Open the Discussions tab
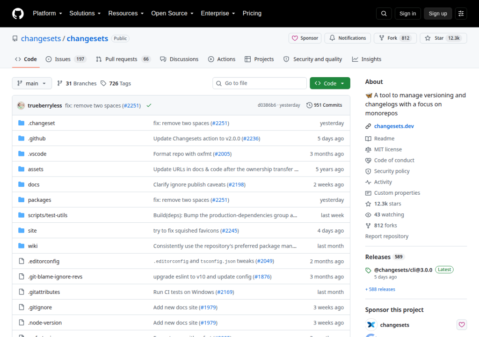The height and width of the screenshot is (337, 479). (x=179, y=59)
